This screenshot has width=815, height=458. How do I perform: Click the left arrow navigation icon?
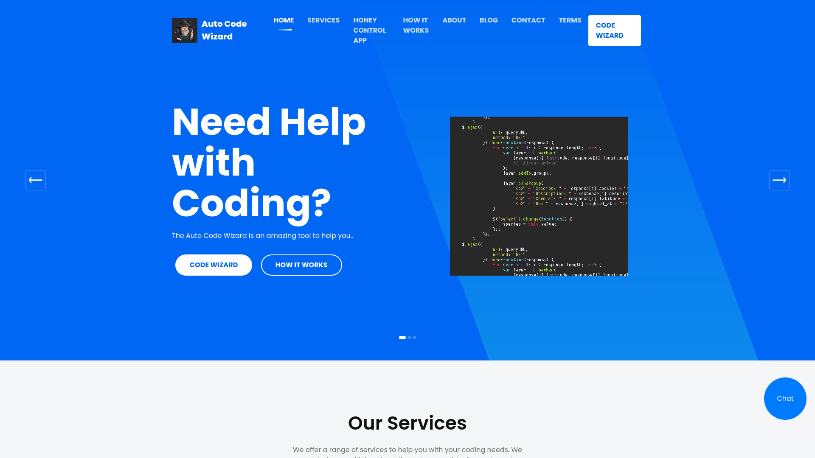point(35,179)
